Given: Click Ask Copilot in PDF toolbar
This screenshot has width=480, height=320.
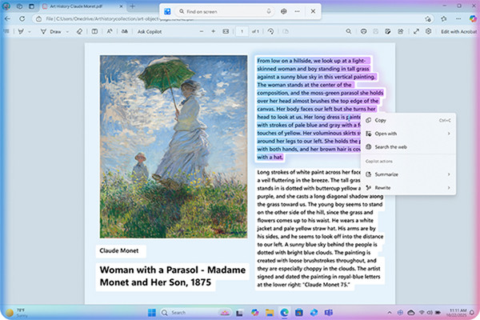Looking at the screenshot, I should pyautogui.click(x=150, y=31).
